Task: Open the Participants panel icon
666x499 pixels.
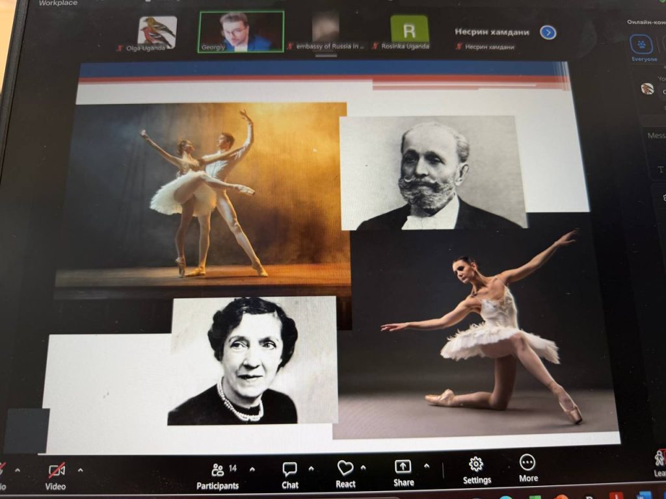Action: tap(217, 470)
